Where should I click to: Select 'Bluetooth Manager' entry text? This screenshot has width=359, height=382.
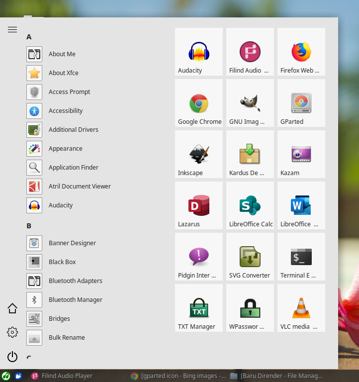click(x=76, y=300)
